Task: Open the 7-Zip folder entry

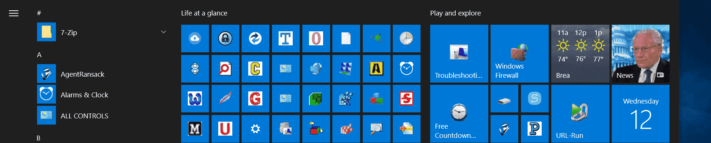Action: 102,32
